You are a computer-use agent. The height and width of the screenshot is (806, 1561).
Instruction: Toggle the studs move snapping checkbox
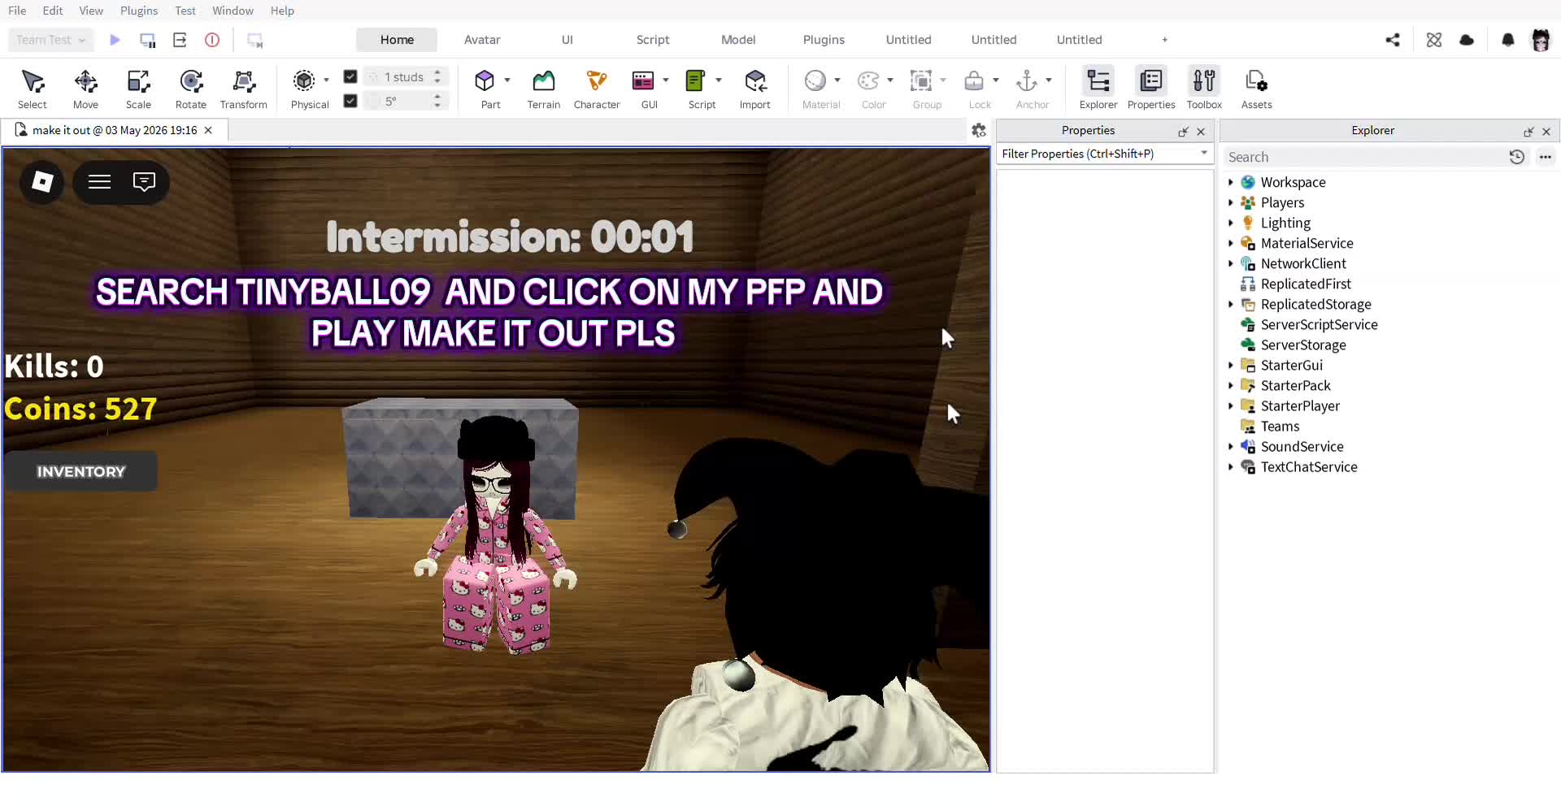click(350, 76)
